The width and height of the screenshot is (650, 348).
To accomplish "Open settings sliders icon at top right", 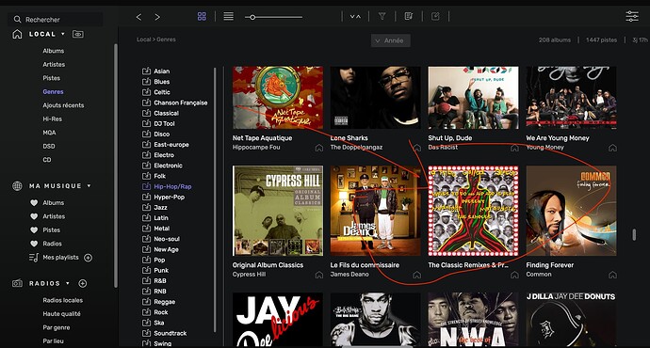I will pyautogui.click(x=632, y=16).
